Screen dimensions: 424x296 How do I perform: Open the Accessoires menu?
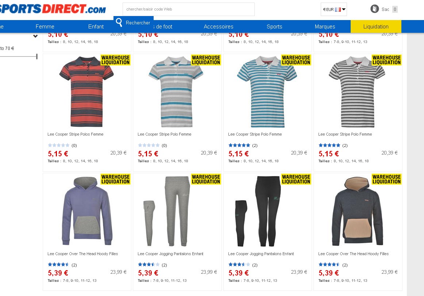tap(219, 27)
